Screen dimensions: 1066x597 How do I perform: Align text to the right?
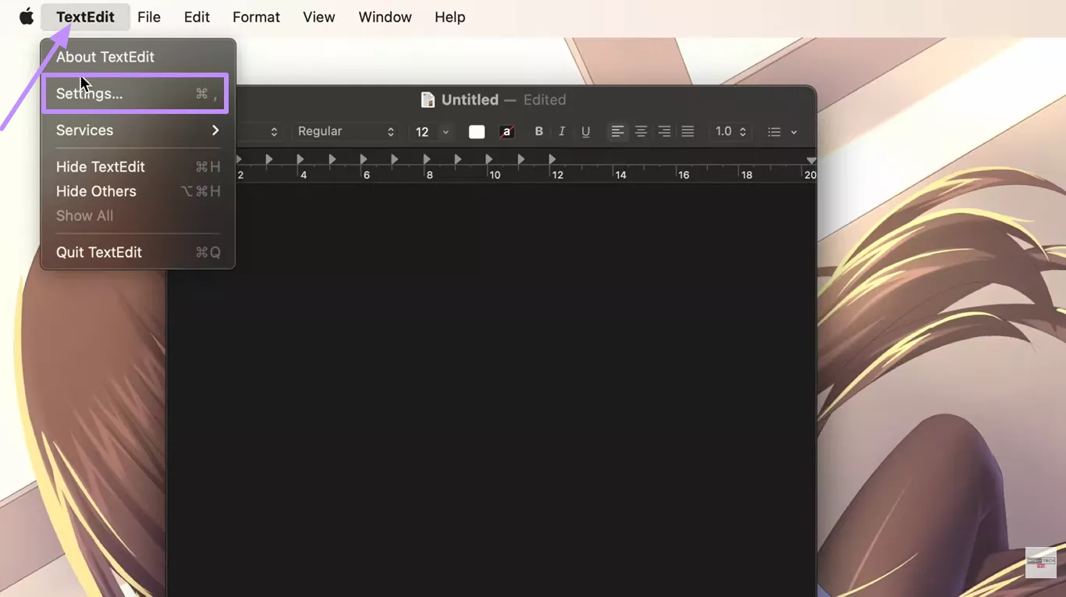pos(664,132)
